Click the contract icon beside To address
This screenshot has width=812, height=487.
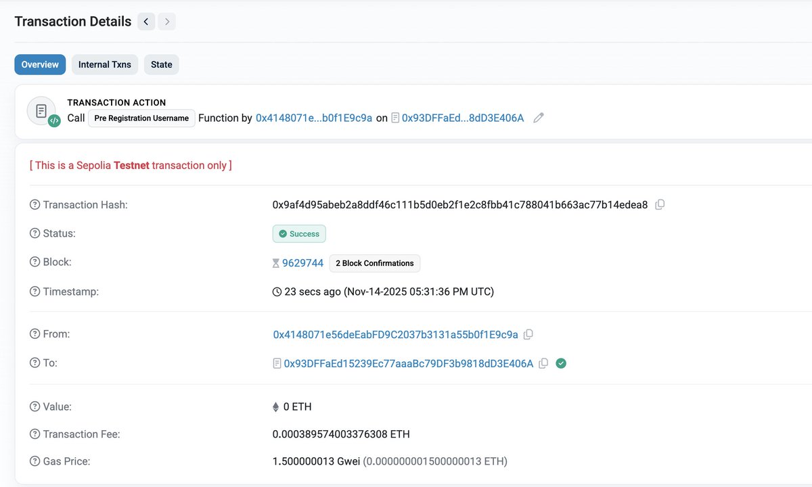coord(277,364)
